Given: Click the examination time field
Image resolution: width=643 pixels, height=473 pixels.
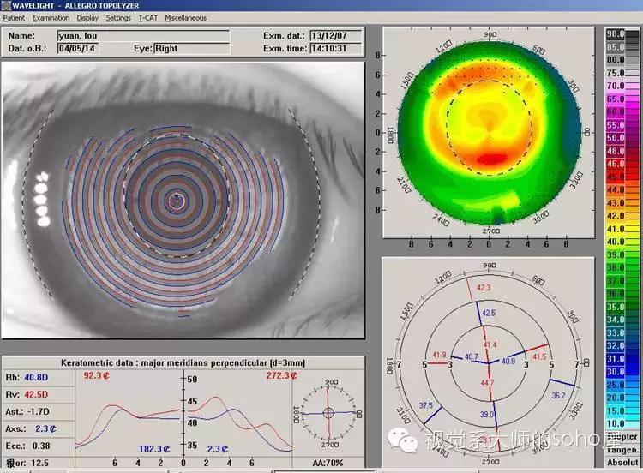Looking at the screenshot, I should coord(335,49).
